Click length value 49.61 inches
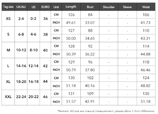Screen dimensions: 158x114 click(71, 23)
